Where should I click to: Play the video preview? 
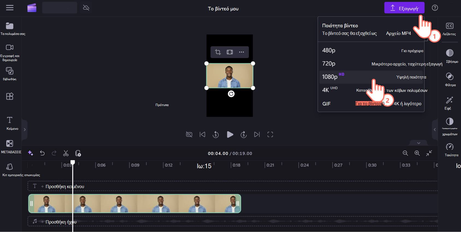(x=230, y=134)
